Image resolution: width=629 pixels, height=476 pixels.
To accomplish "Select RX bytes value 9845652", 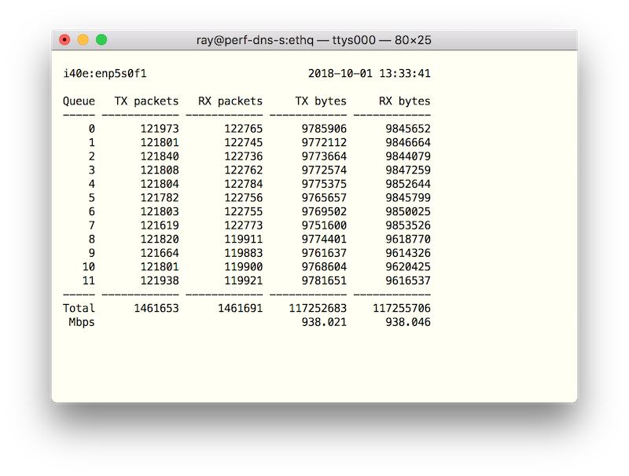I will 408,129.
